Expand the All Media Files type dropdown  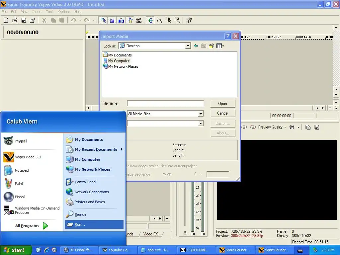(x=201, y=114)
